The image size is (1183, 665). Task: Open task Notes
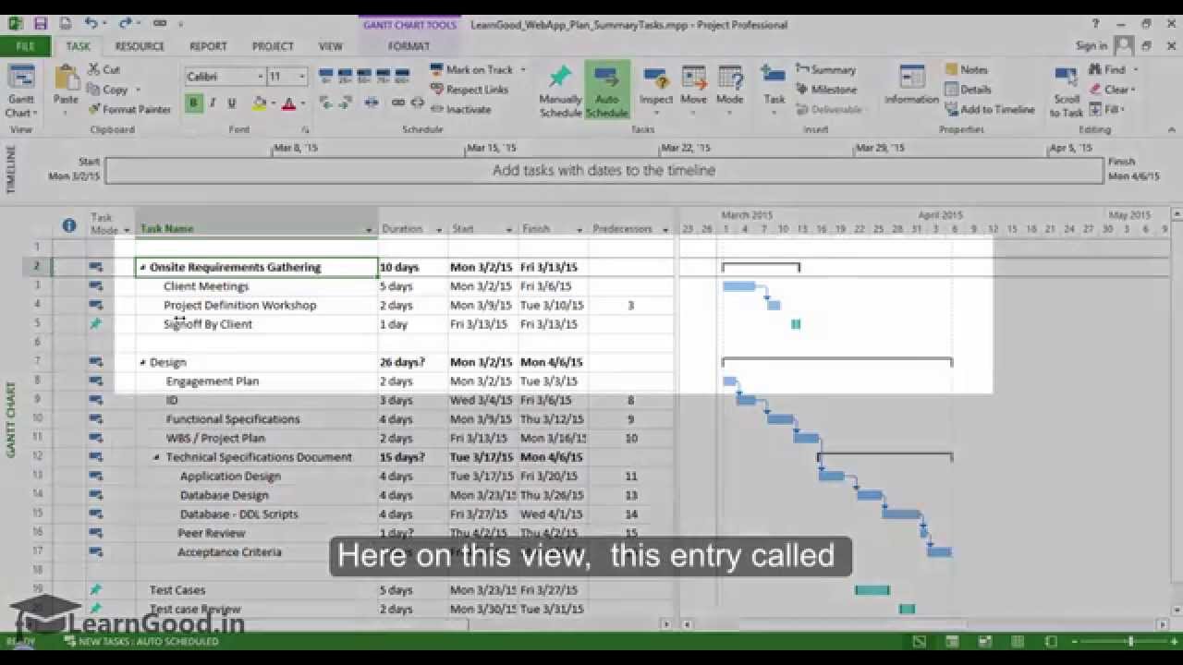point(966,69)
